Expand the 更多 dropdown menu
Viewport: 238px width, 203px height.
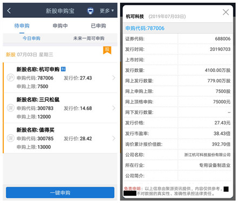107,11
